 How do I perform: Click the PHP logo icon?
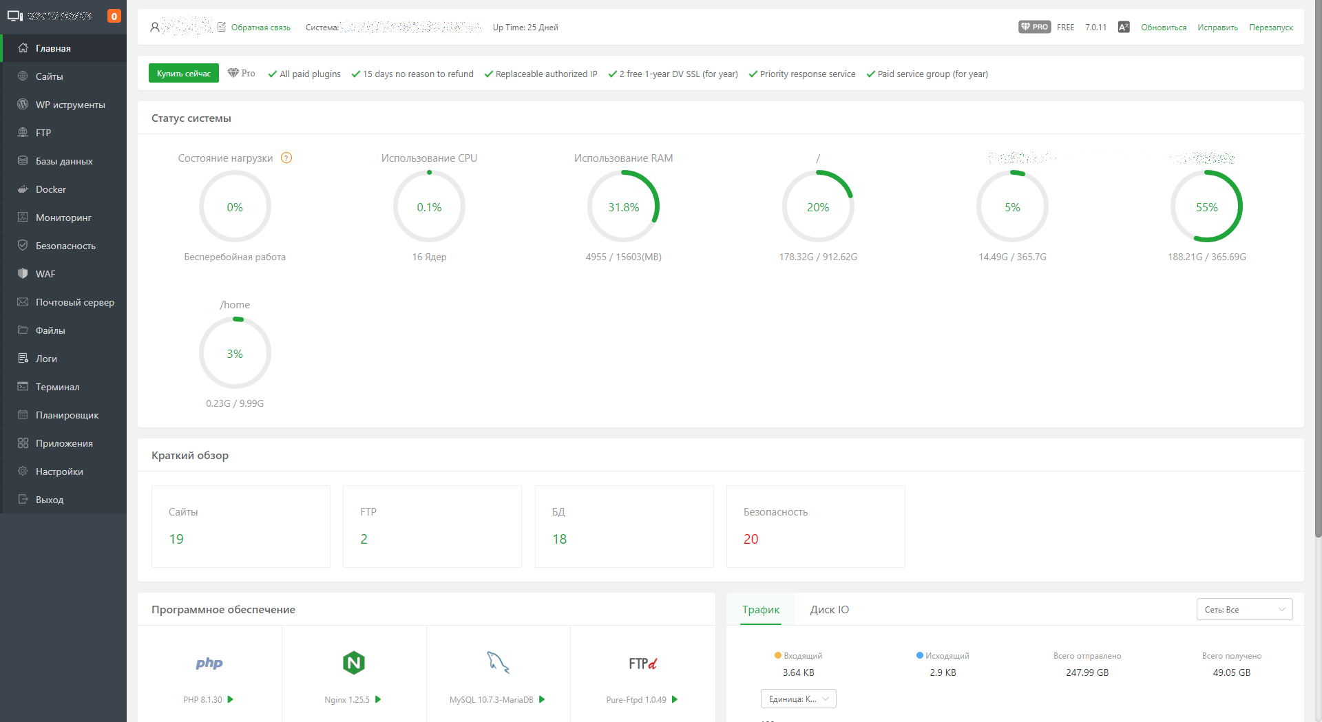(209, 663)
